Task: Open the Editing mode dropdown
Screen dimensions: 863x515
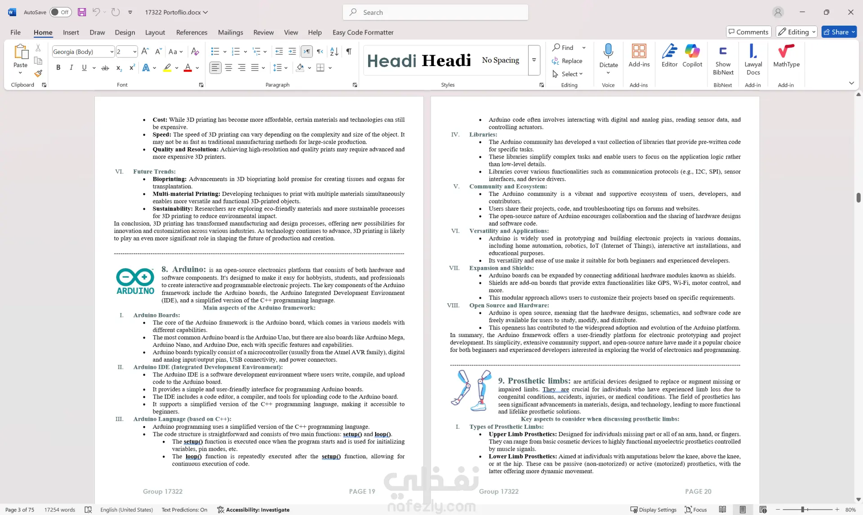Action: point(796,32)
